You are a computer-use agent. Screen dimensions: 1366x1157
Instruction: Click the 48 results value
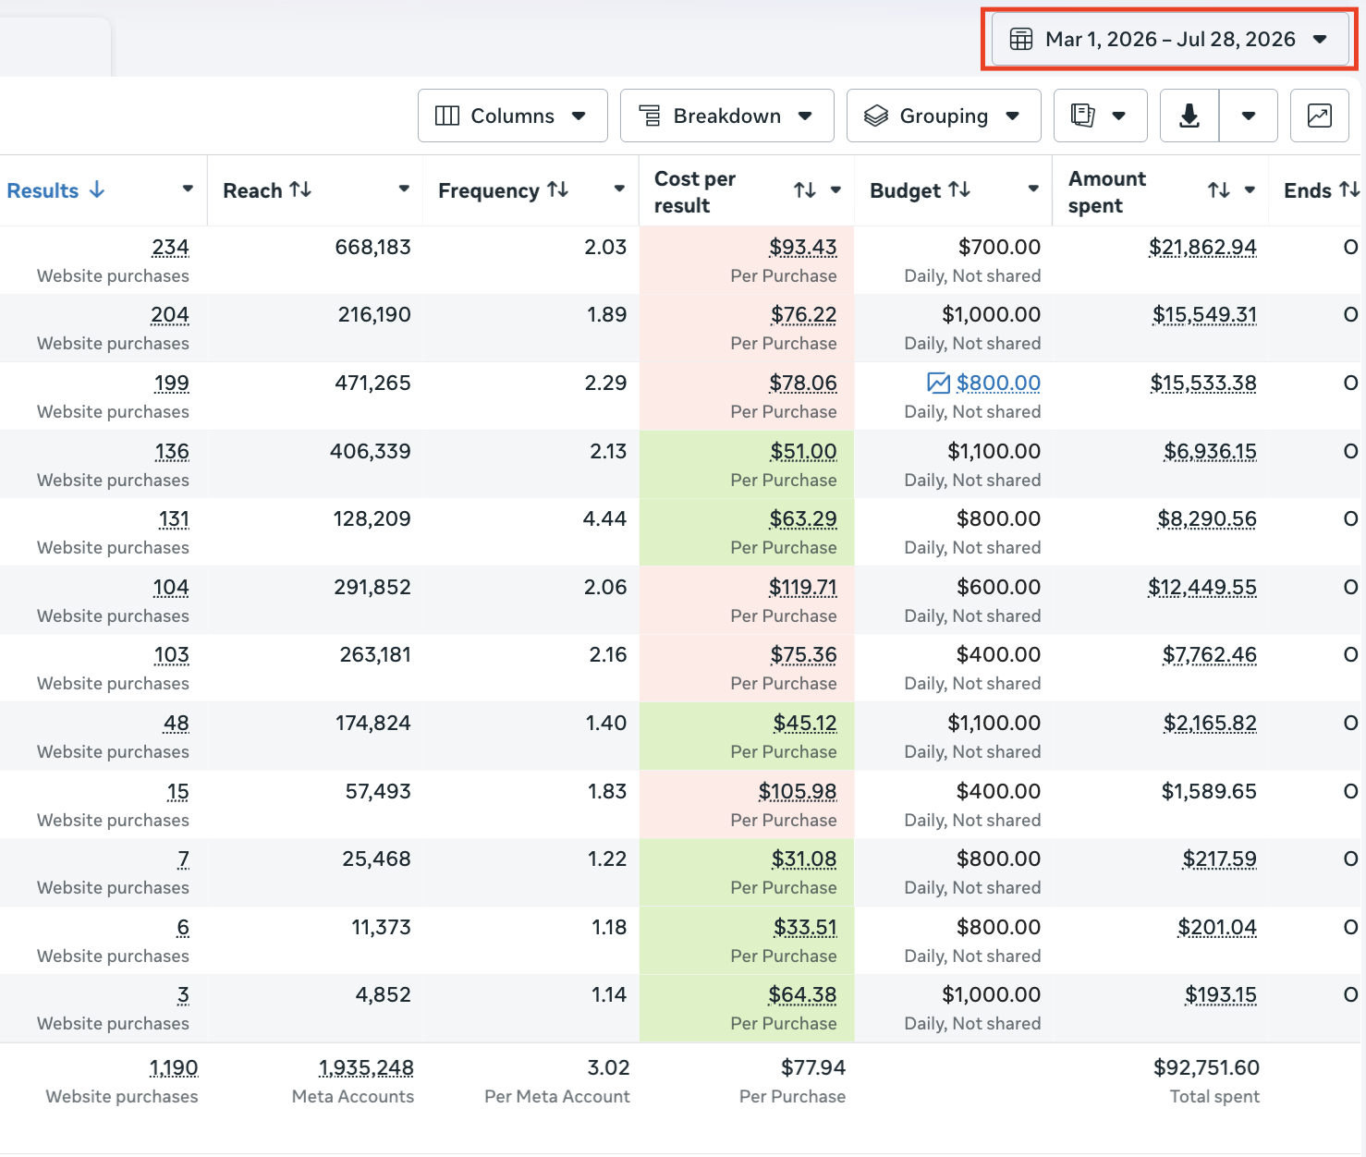(x=177, y=724)
